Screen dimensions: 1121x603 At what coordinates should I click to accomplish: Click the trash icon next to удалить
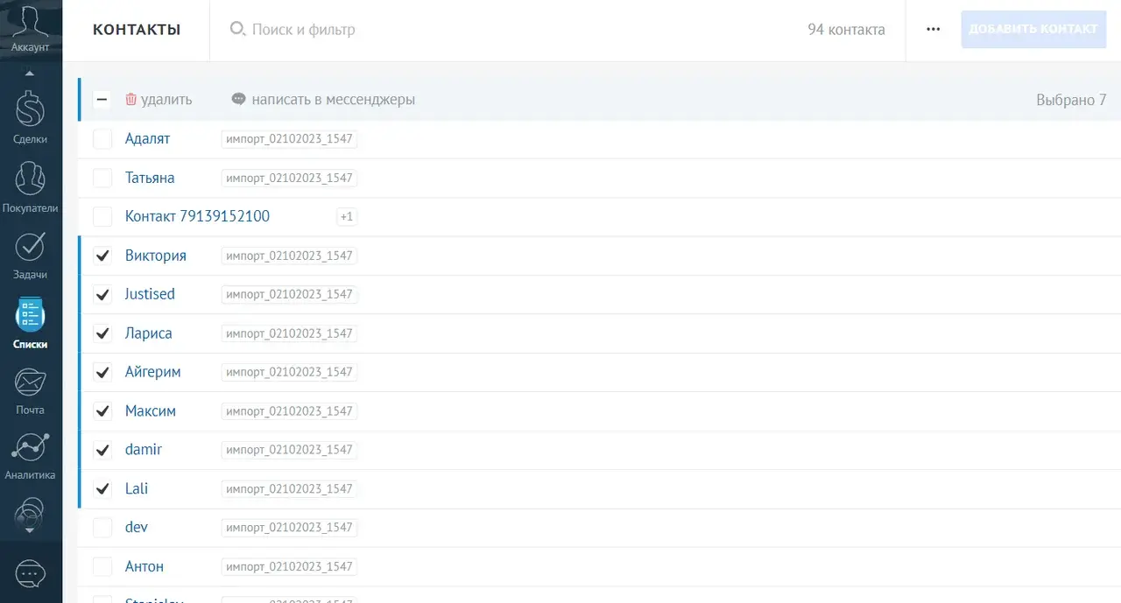[130, 99]
